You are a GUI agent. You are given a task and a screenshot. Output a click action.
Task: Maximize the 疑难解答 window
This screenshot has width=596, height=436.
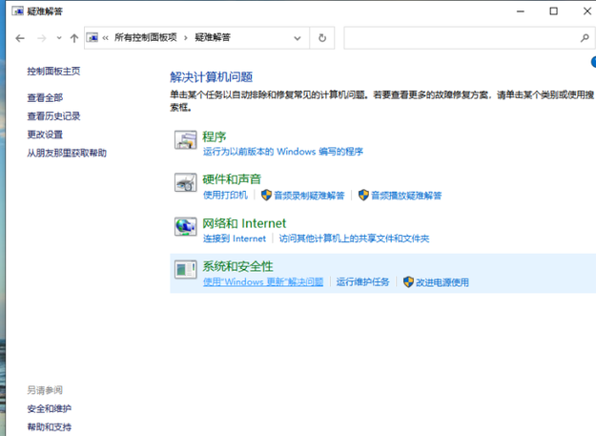pos(554,11)
